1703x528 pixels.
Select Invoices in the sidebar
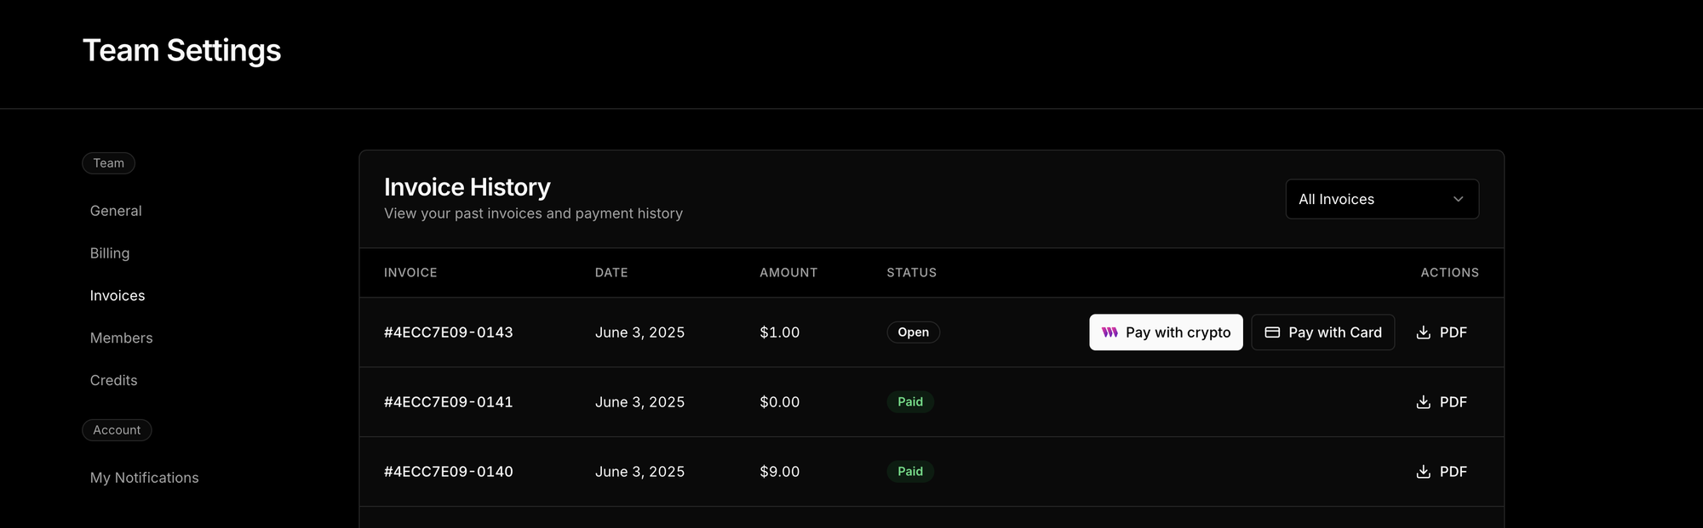pos(118,296)
